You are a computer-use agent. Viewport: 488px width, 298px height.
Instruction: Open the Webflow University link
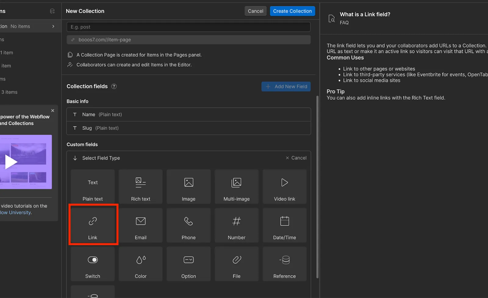16,212
